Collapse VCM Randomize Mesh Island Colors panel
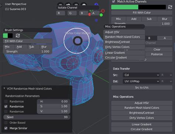 point(4,88)
